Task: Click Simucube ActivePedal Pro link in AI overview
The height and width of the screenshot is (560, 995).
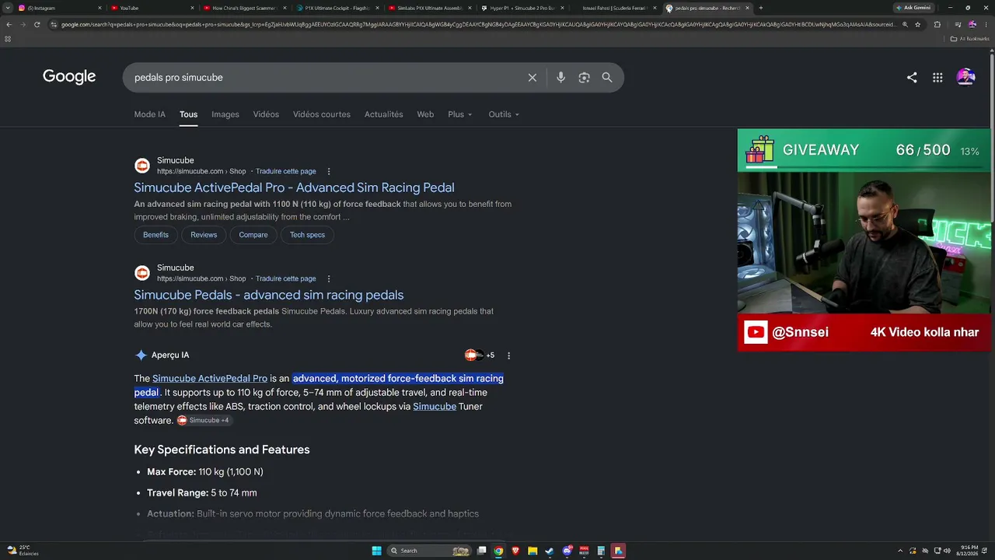Action: point(210,379)
